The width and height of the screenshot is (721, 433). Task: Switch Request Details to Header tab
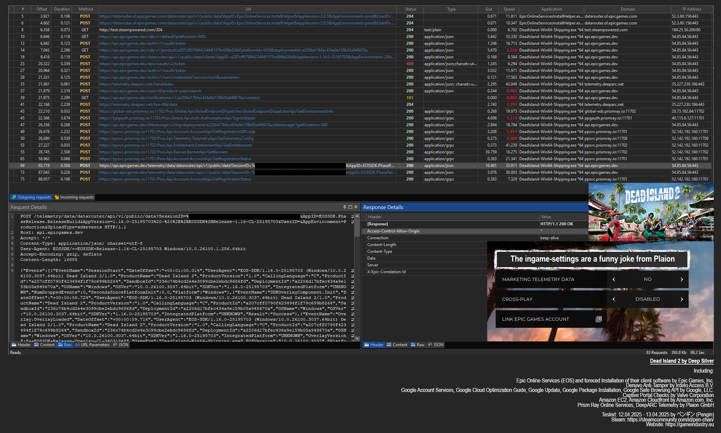21,345
